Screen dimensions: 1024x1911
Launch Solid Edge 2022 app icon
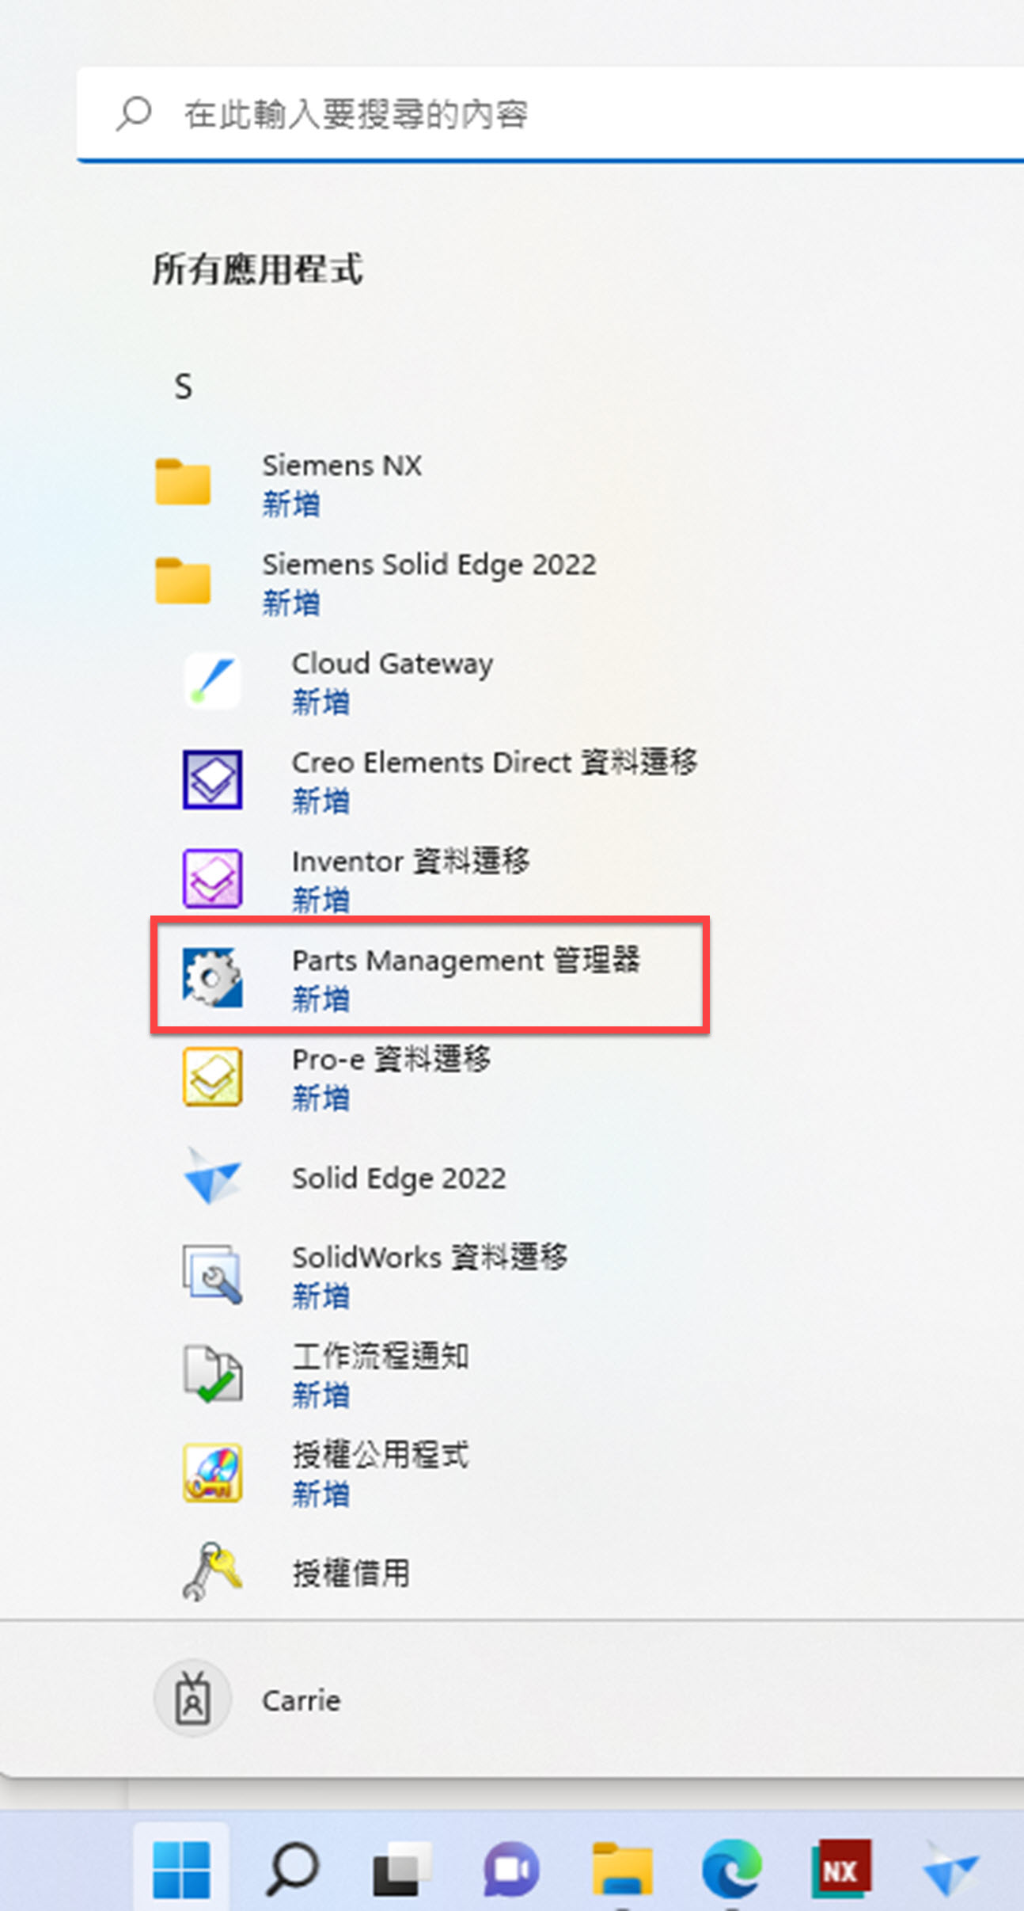pyautogui.click(x=212, y=1176)
